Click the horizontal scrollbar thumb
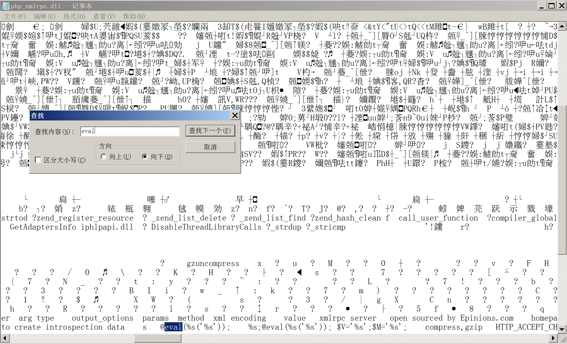The width and height of the screenshot is (567, 344). tap(158, 338)
